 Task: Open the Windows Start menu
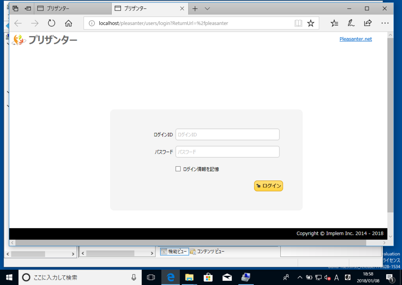click(9, 277)
